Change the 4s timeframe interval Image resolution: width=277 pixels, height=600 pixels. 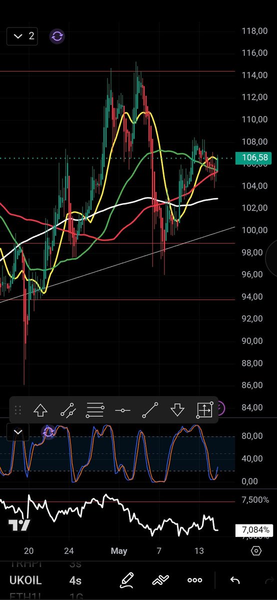point(75,581)
